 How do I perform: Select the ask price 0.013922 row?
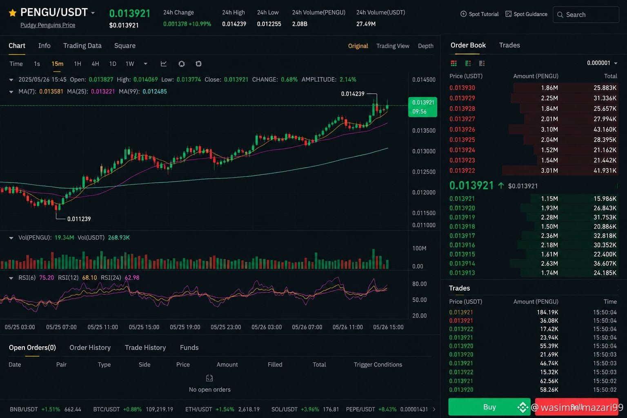pos(533,171)
